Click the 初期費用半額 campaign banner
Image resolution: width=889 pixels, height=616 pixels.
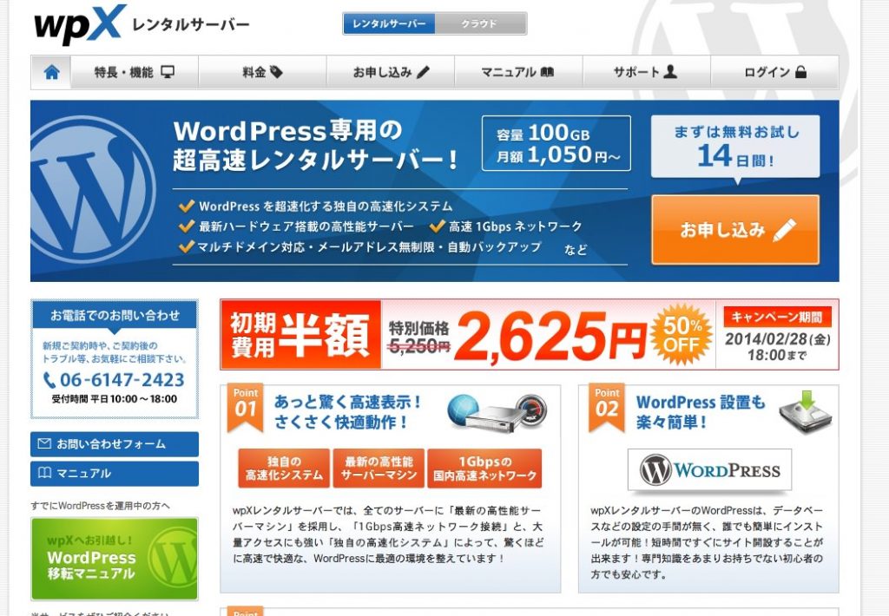pyautogui.click(x=530, y=334)
